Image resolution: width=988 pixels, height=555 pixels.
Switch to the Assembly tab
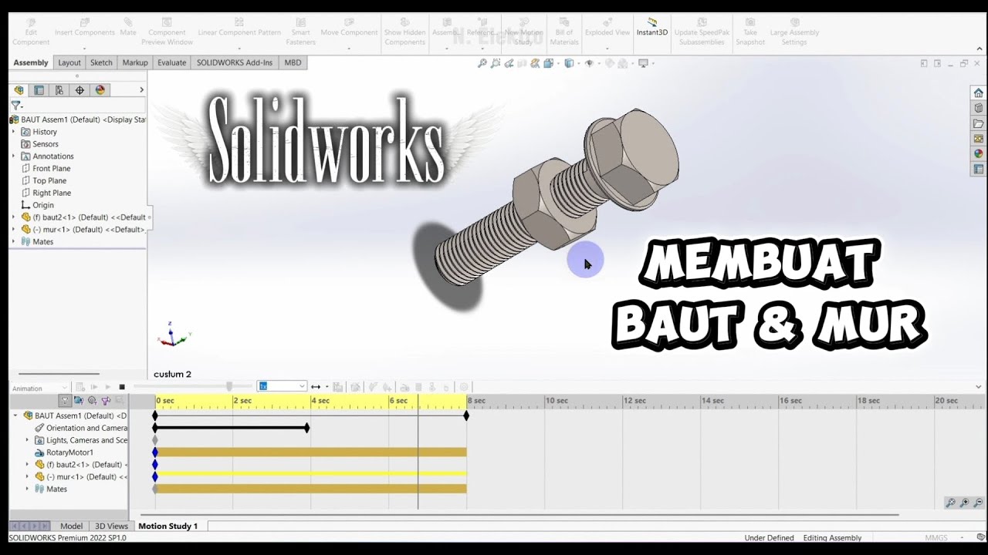pos(31,62)
